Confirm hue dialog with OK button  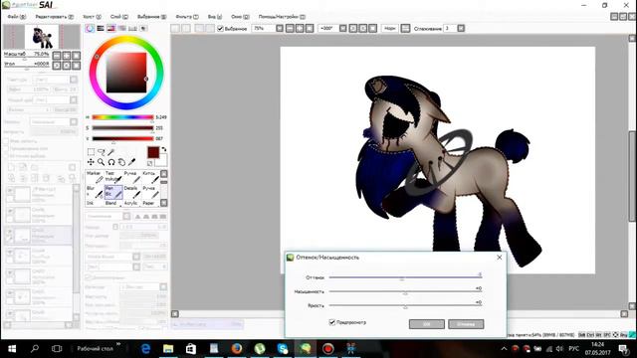click(427, 324)
